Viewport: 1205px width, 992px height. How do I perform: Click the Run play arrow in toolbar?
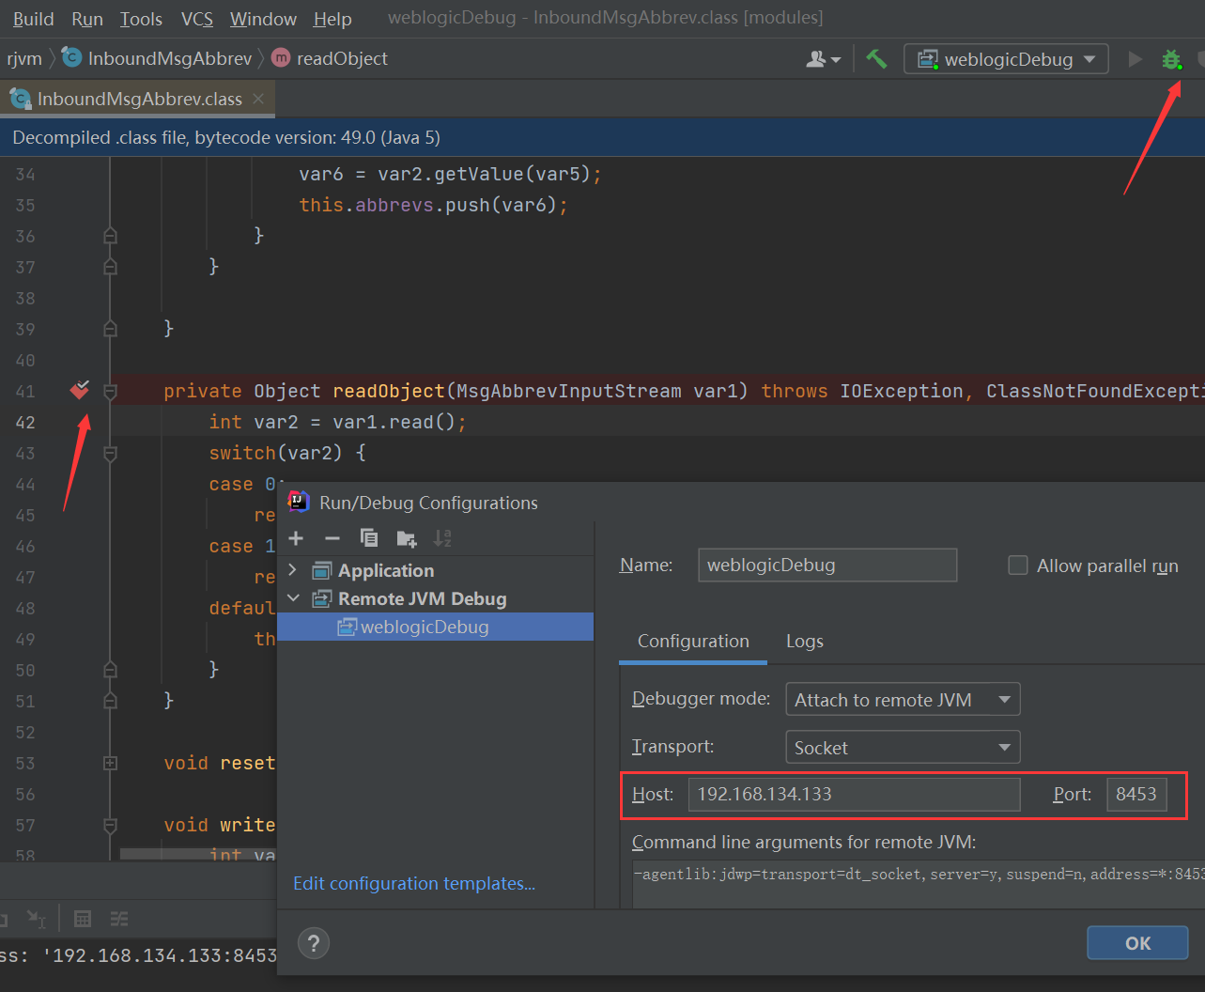tap(1135, 59)
